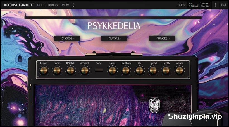
Task: Open the SHOP link
Action: pyautogui.click(x=182, y=5)
